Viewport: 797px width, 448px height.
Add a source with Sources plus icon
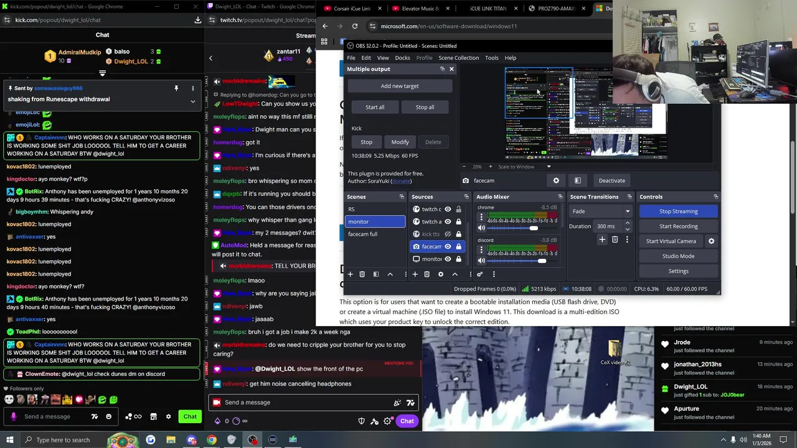tap(415, 274)
